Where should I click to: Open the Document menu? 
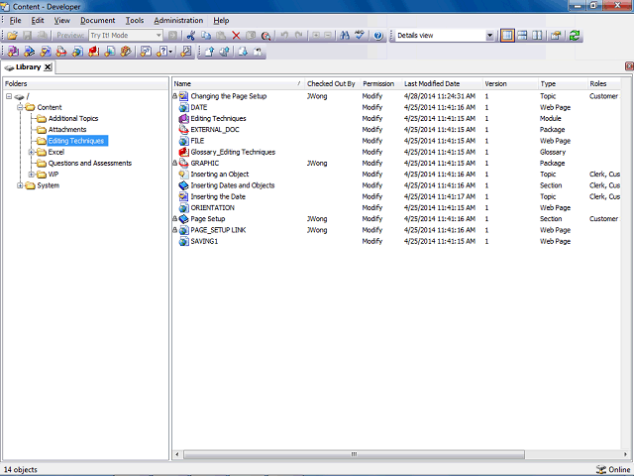[97, 20]
